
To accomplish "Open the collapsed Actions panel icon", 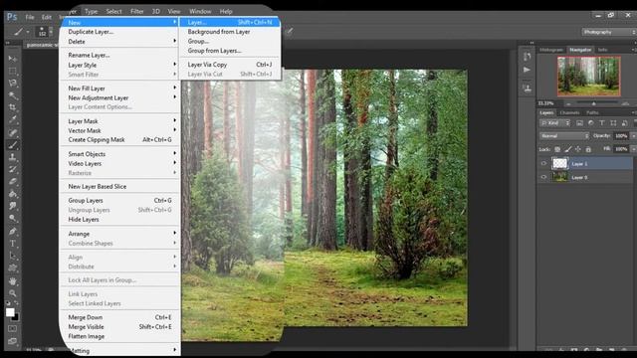I will coord(527,70).
